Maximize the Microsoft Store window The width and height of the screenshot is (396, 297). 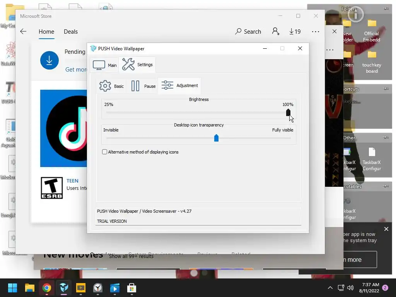pos(298,16)
